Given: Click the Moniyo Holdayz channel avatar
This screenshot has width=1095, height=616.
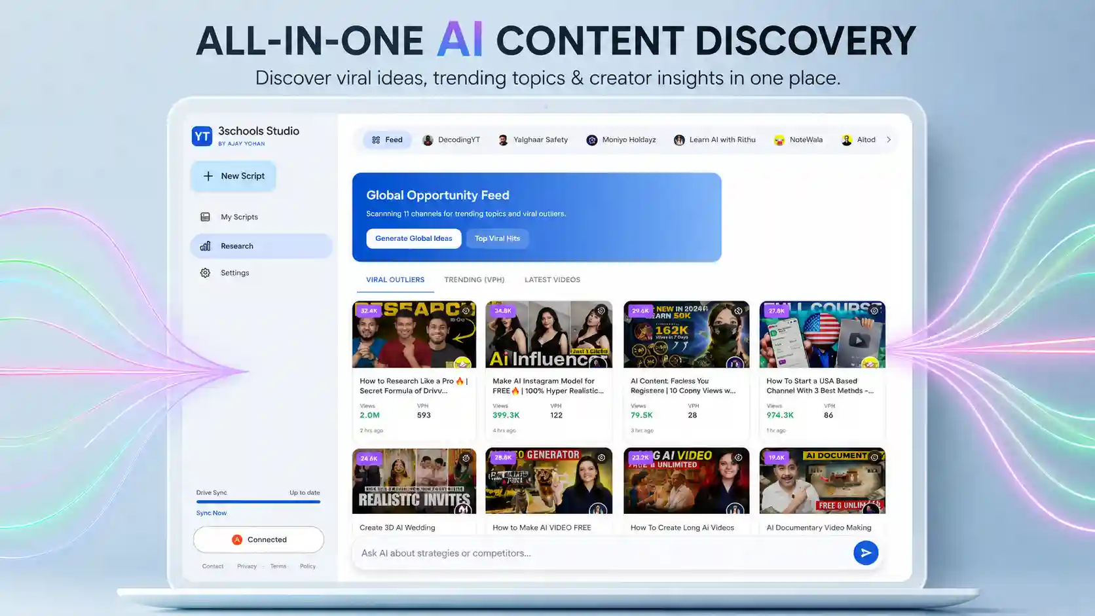Looking at the screenshot, I should coord(591,140).
